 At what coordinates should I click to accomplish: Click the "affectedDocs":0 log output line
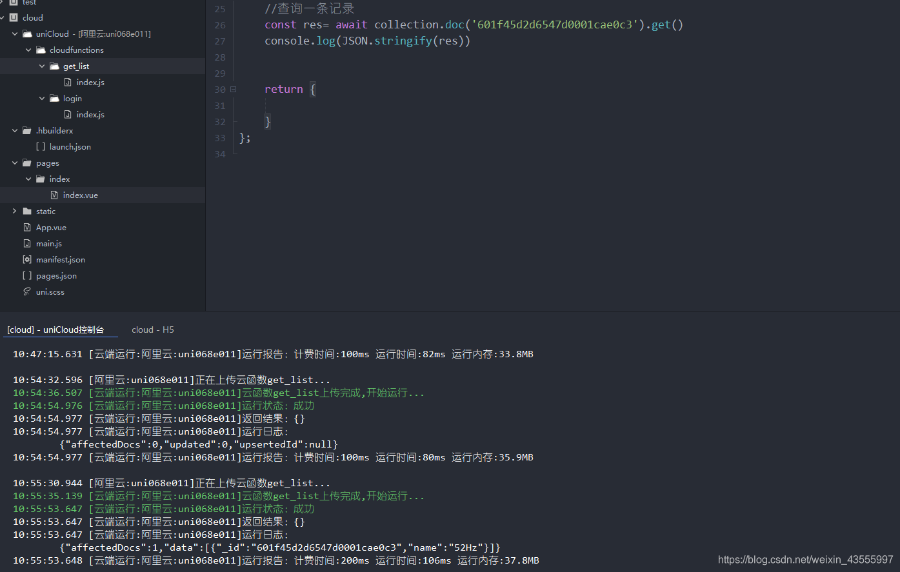pos(199,444)
